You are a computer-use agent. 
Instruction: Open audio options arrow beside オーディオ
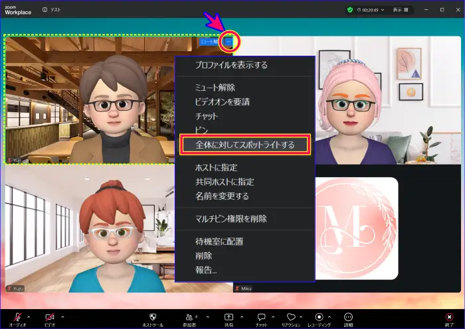pos(29,317)
